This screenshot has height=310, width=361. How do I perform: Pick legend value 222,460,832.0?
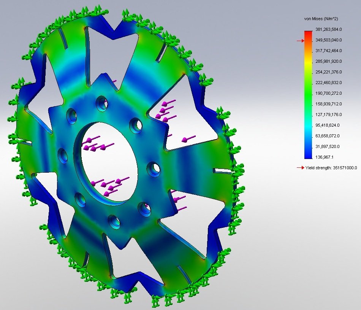pos(329,83)
